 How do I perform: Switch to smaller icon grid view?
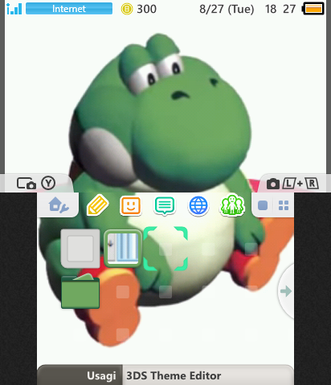tap(284, 205)
